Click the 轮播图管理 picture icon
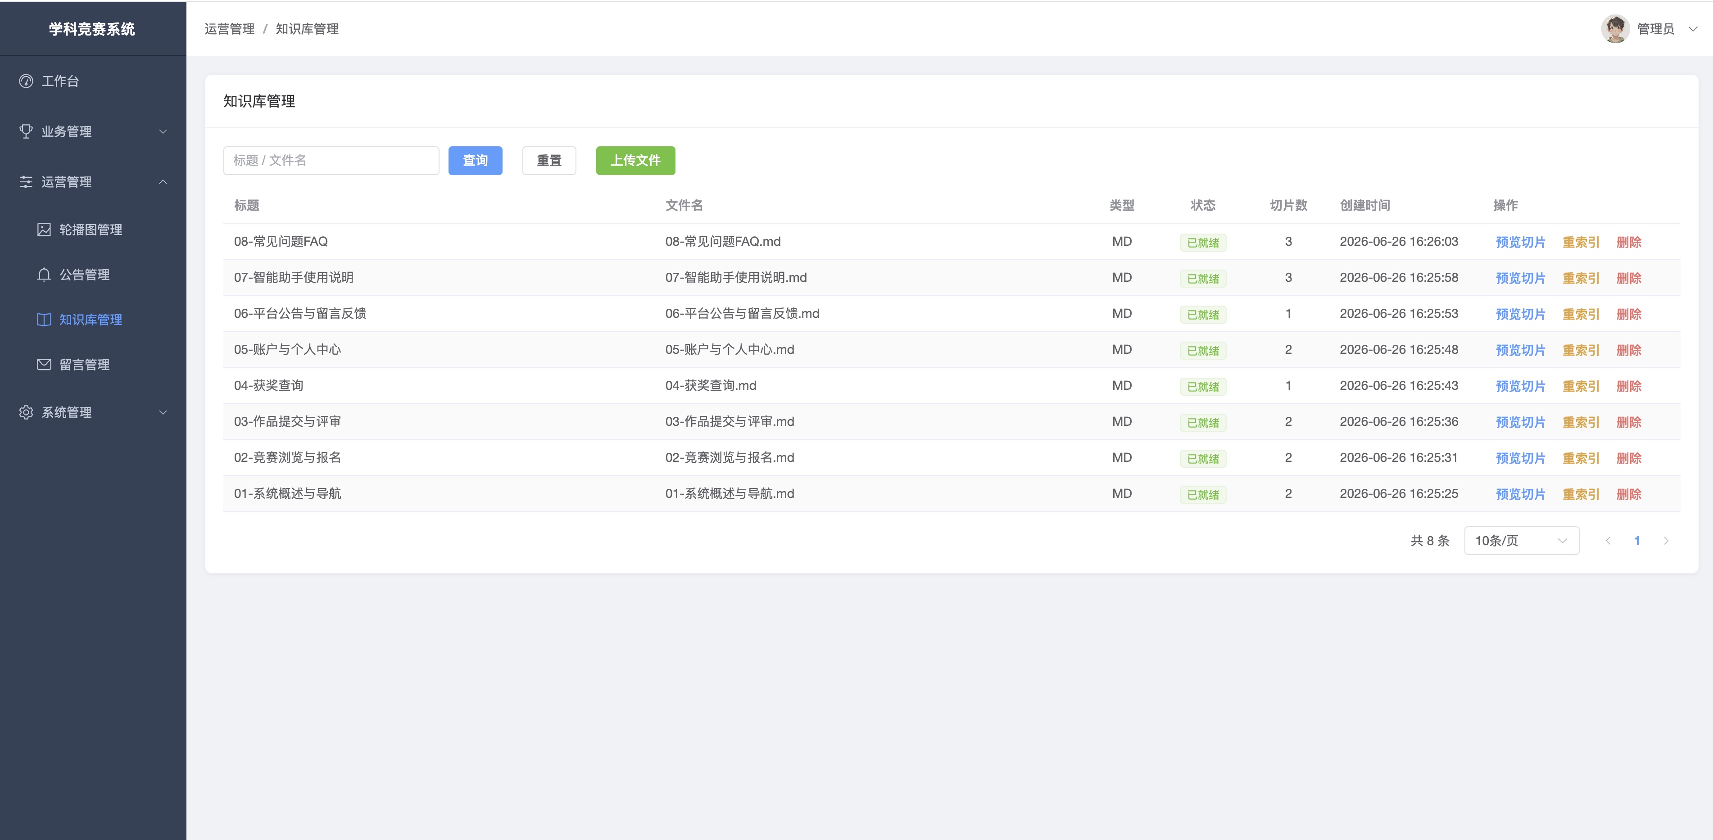The width and height of the screenshot is (1713, 840). point(44,230)
